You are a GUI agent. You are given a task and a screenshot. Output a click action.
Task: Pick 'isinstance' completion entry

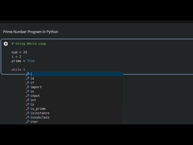click(x=74, y=113)
